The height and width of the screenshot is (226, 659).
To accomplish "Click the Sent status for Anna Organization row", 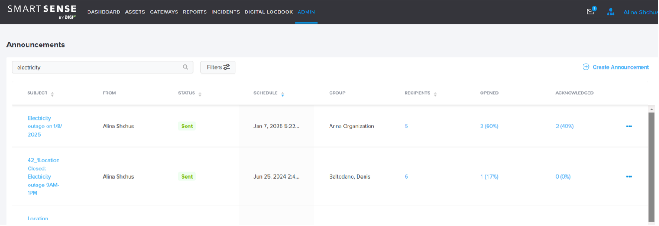I will (x=187, y=126).
